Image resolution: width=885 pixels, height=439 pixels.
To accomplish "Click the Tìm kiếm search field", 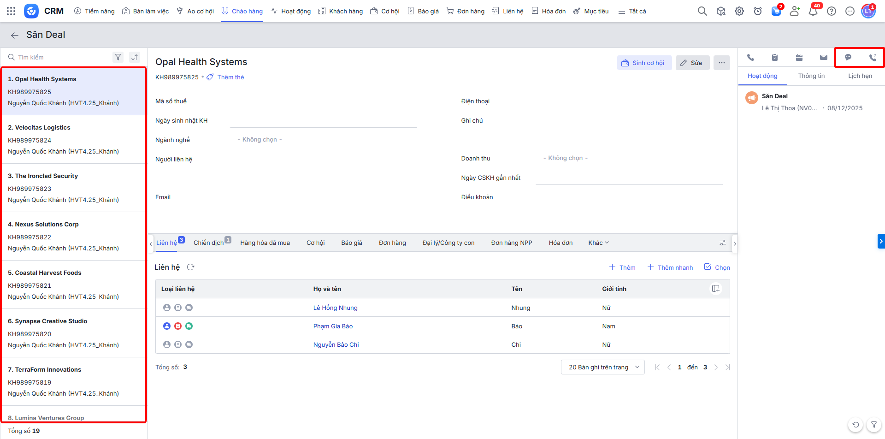I will pos(60,57).
